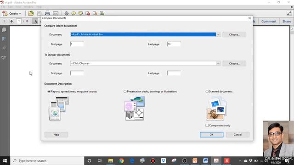Close the Compare Documents dialog

point(249,18)
